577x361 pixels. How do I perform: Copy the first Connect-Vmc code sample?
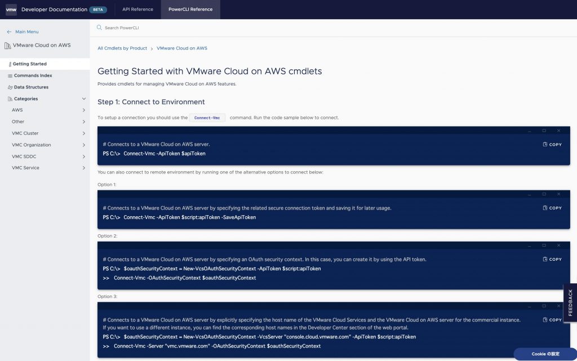[552, 145]
